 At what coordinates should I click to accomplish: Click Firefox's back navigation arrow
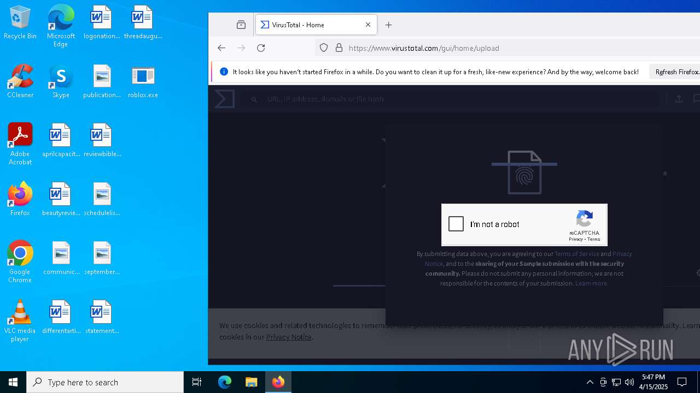click(x=221, y=48)
